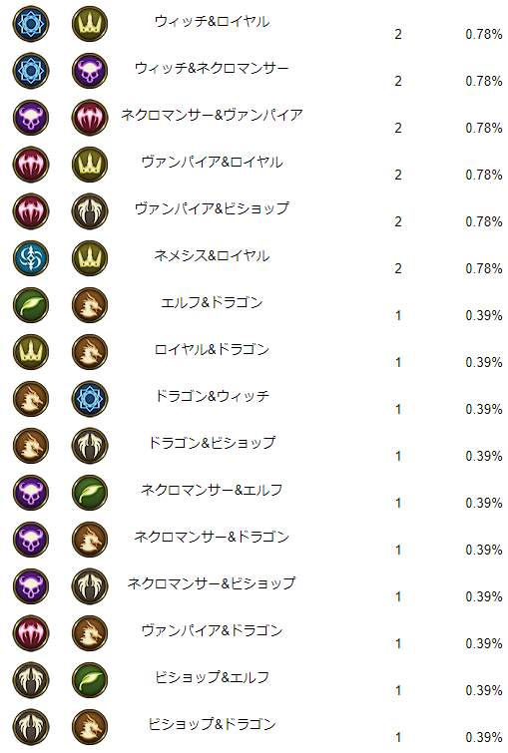Image resolution: width=508 pixels, height=753 pixels.
Task: Click the Dragon icon in ビショップ&ドラゴン row
Action: pyautogui.click(x=90, y=727)
